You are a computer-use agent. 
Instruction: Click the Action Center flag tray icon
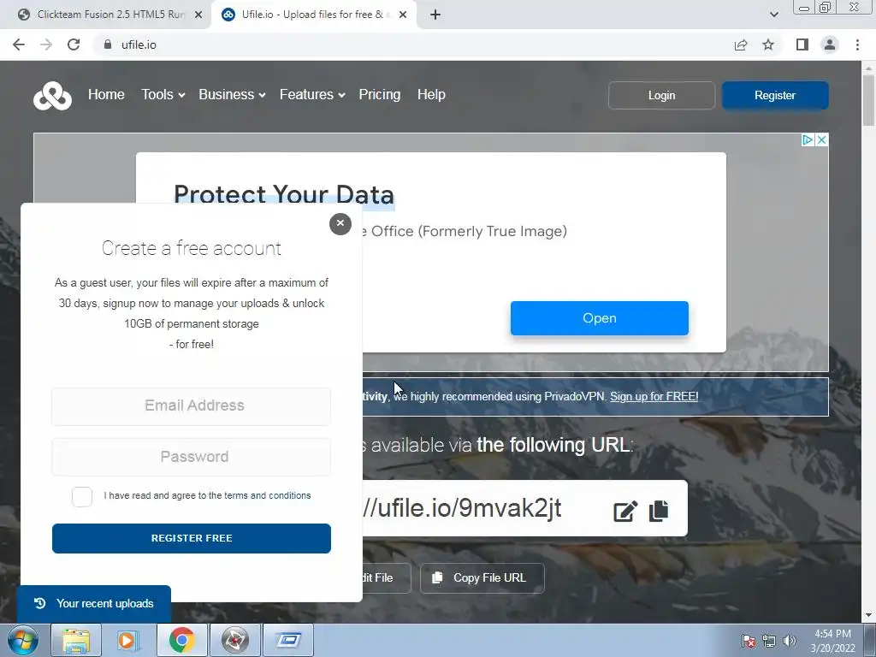point(749,641)
